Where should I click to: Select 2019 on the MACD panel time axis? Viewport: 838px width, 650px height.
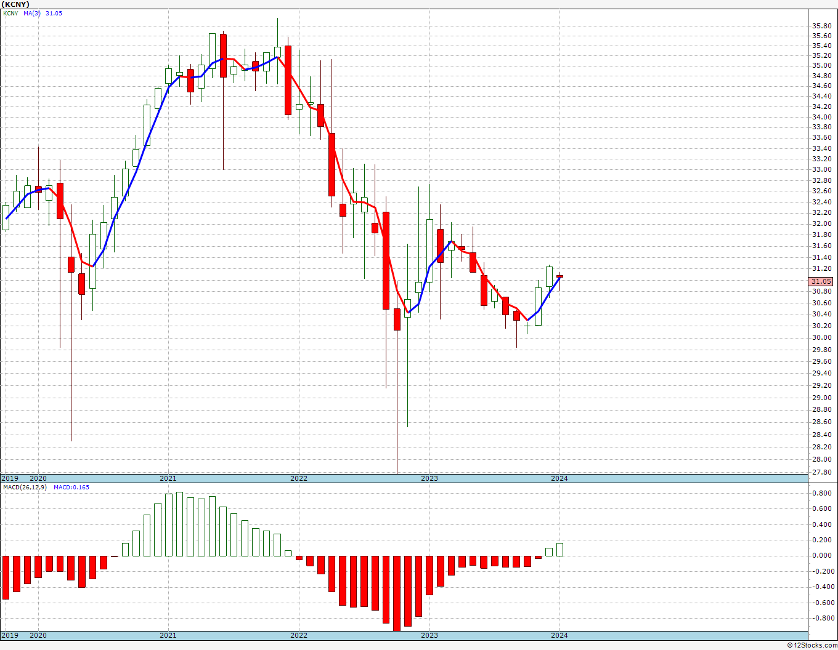[x=9, y=635]
